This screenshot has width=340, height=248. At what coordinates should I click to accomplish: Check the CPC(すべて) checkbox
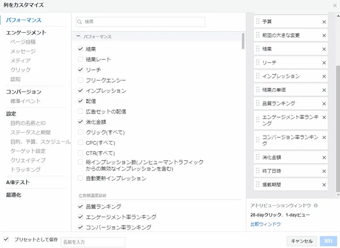(81, 142)
